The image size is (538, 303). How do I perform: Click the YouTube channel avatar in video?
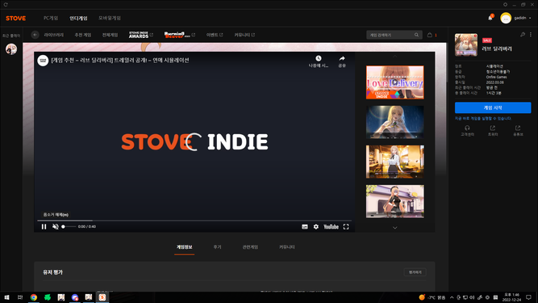coord(43,60)
